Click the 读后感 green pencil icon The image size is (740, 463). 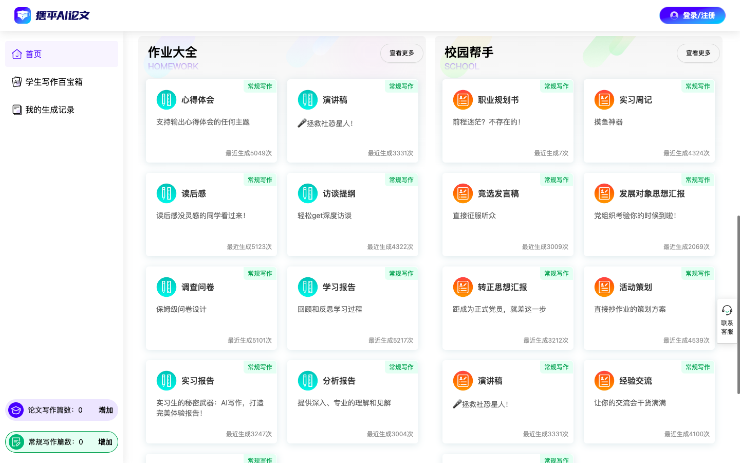point(166,193)
